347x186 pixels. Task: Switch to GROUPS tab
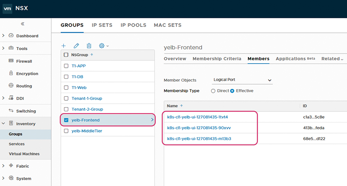coord(72,25)
